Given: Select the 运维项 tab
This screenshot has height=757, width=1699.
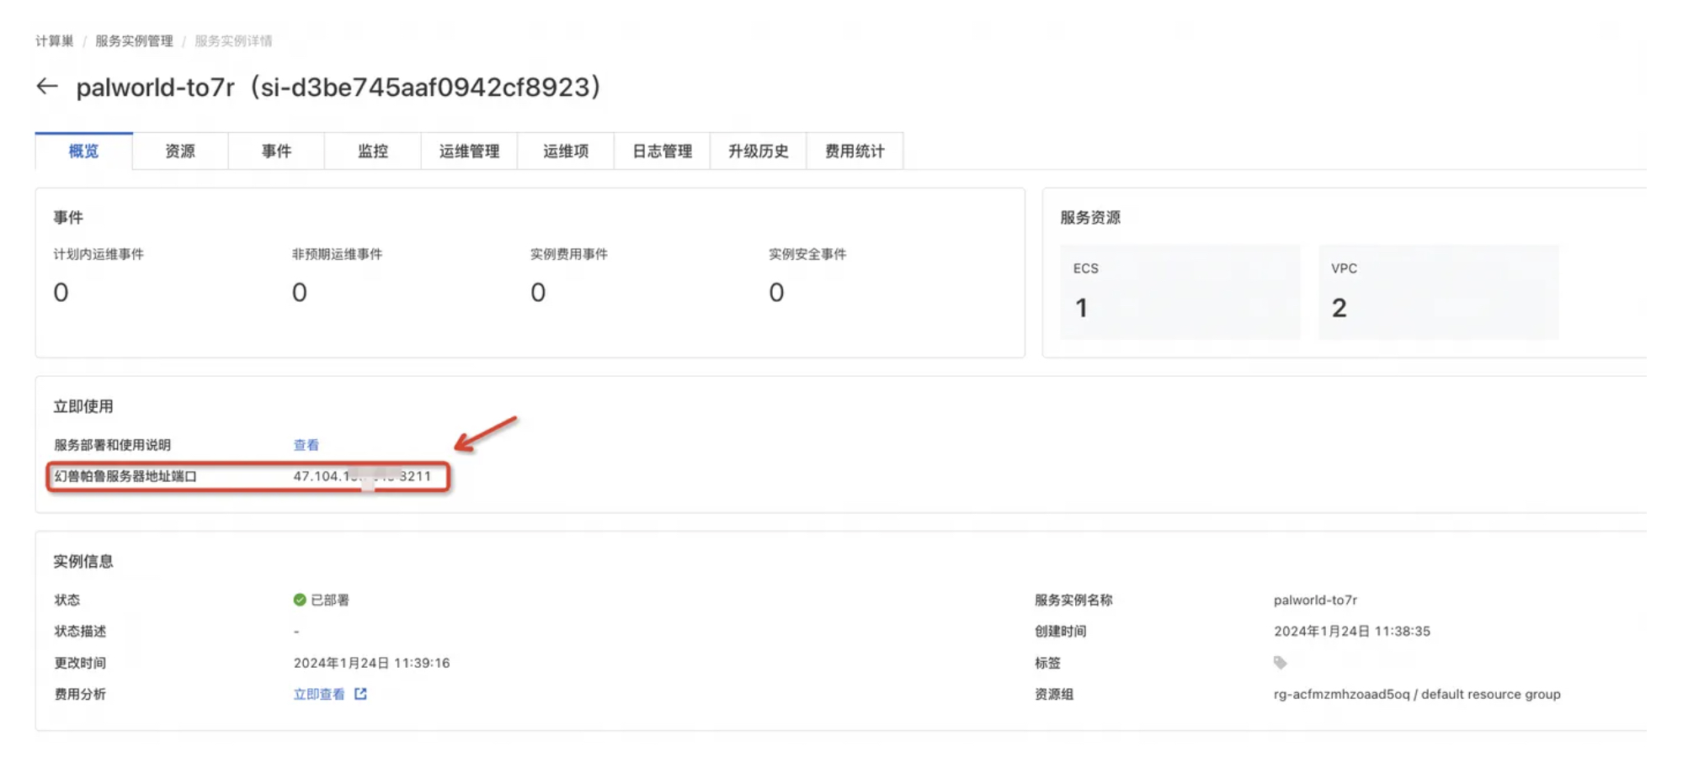Looking at the screenshot, I should pyautogui.click(x=565, y=151).
